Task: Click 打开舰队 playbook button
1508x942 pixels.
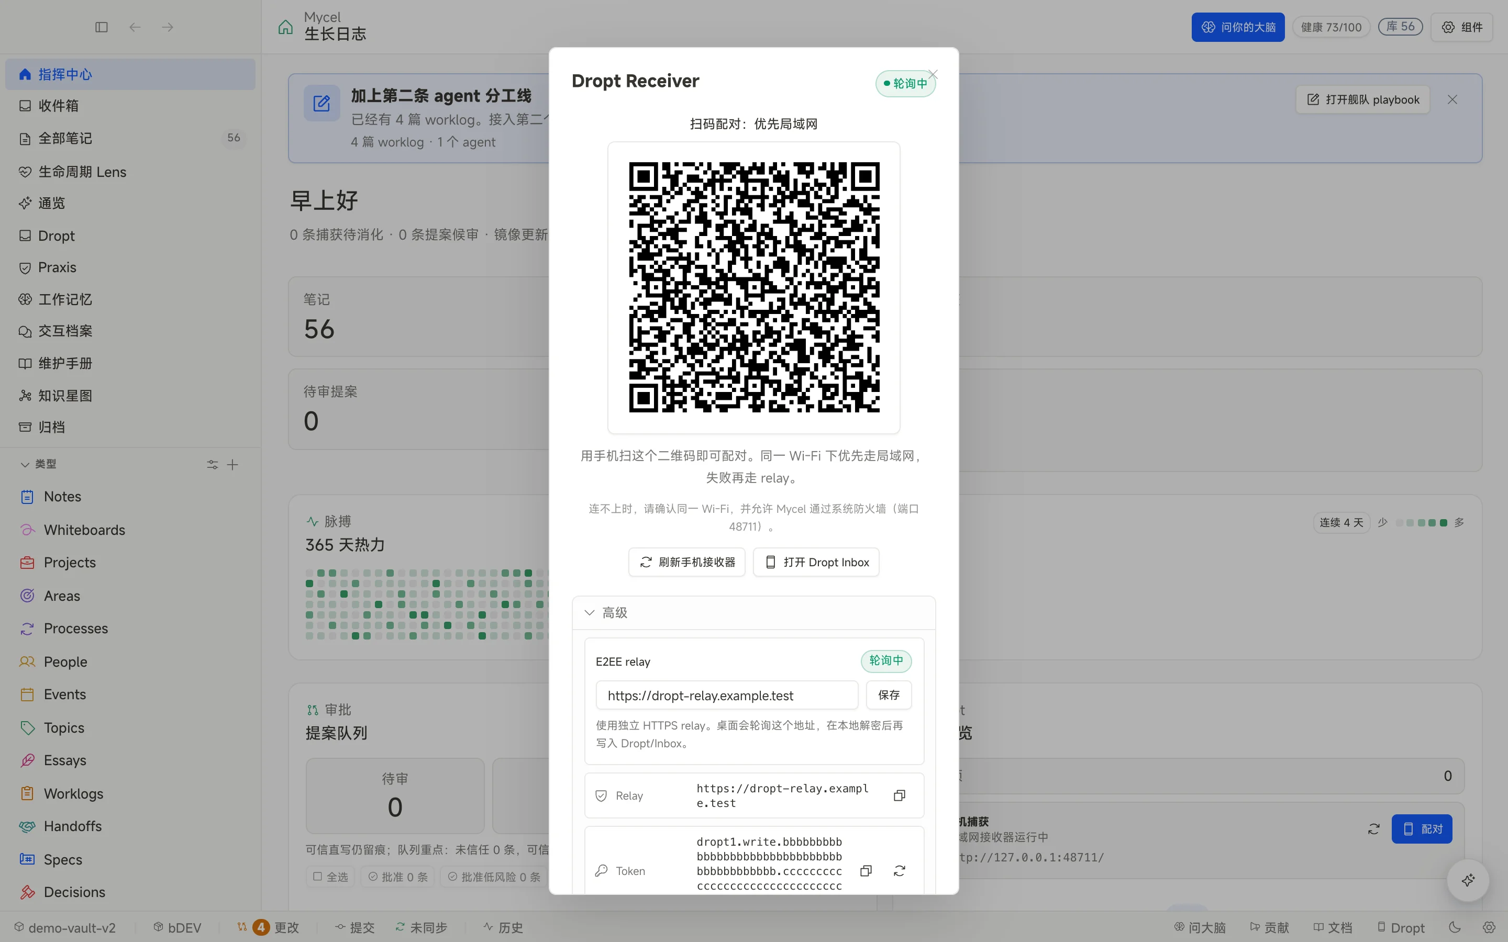Action: pos(1363,99)
